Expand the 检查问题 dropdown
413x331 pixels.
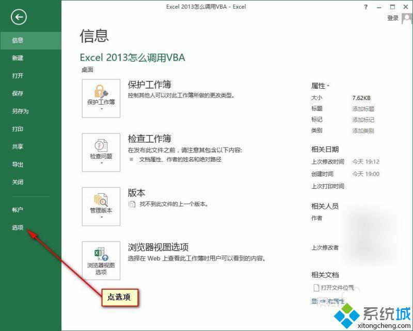[101, 162]
